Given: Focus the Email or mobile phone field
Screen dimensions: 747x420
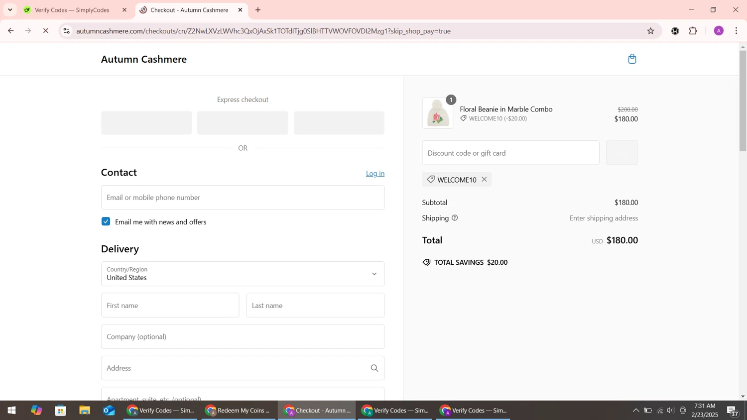Looking at the screenshot, I should pos(243,198).
